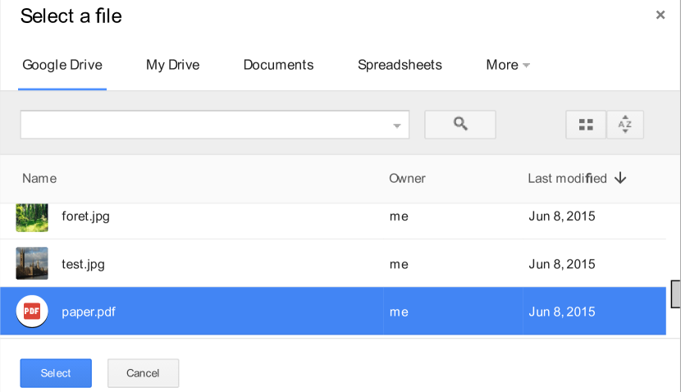The width and height of the screenshot is (681, 392).
Task: Click the magnifier search button
Action: pyautogui.click(x=459, y=125)
